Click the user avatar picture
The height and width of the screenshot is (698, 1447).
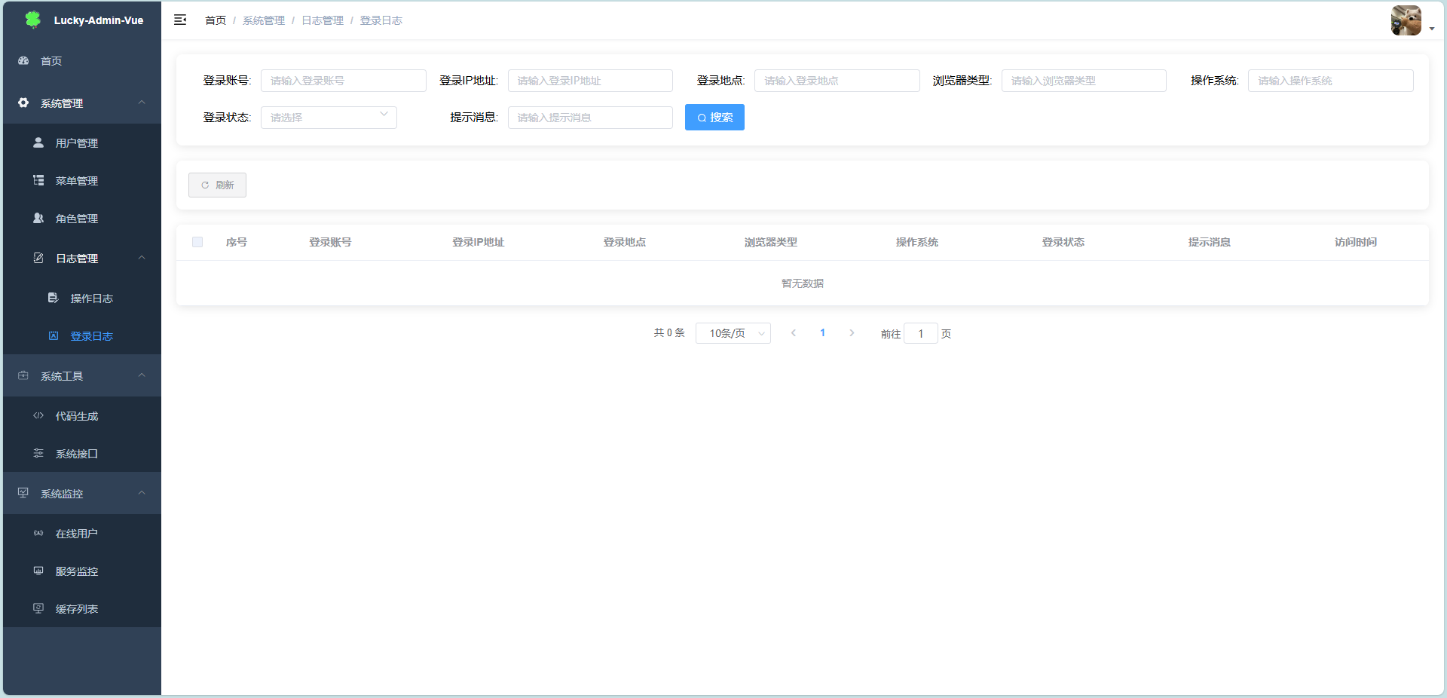1406,20
